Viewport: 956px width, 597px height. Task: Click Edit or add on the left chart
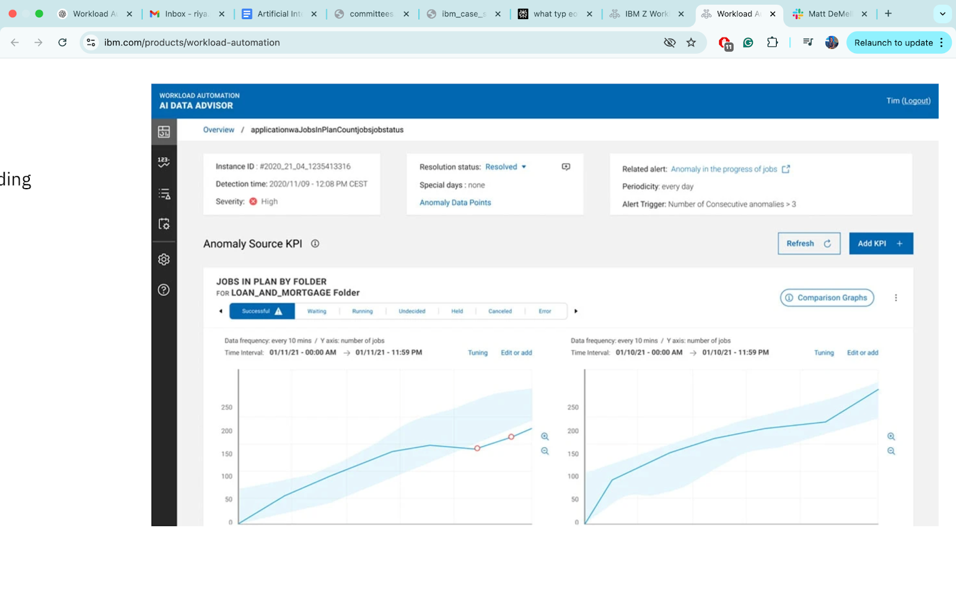(x=516, y=353)
